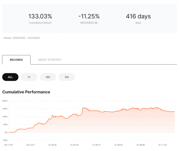This screenshot has height=151, width=180.
Task: Click the 416 days value
Action: (x=138, y=16)
